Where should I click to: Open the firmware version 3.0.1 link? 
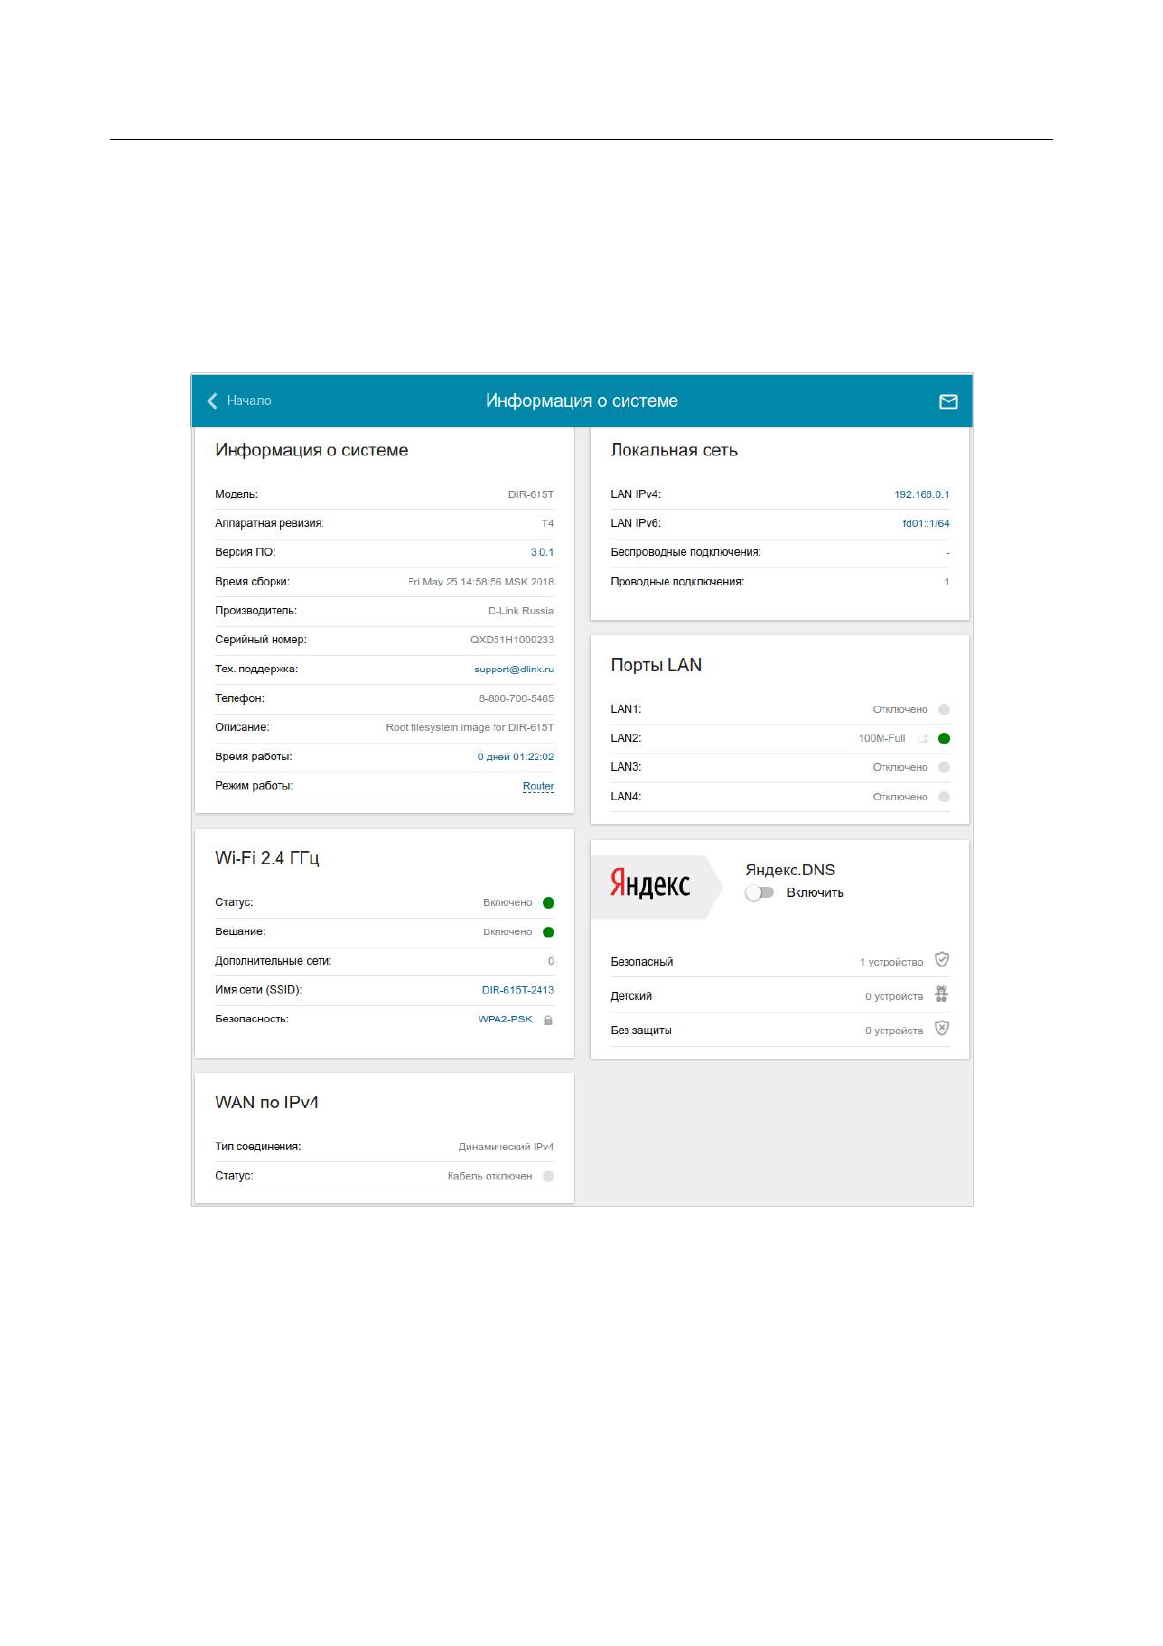coord(541,552)
